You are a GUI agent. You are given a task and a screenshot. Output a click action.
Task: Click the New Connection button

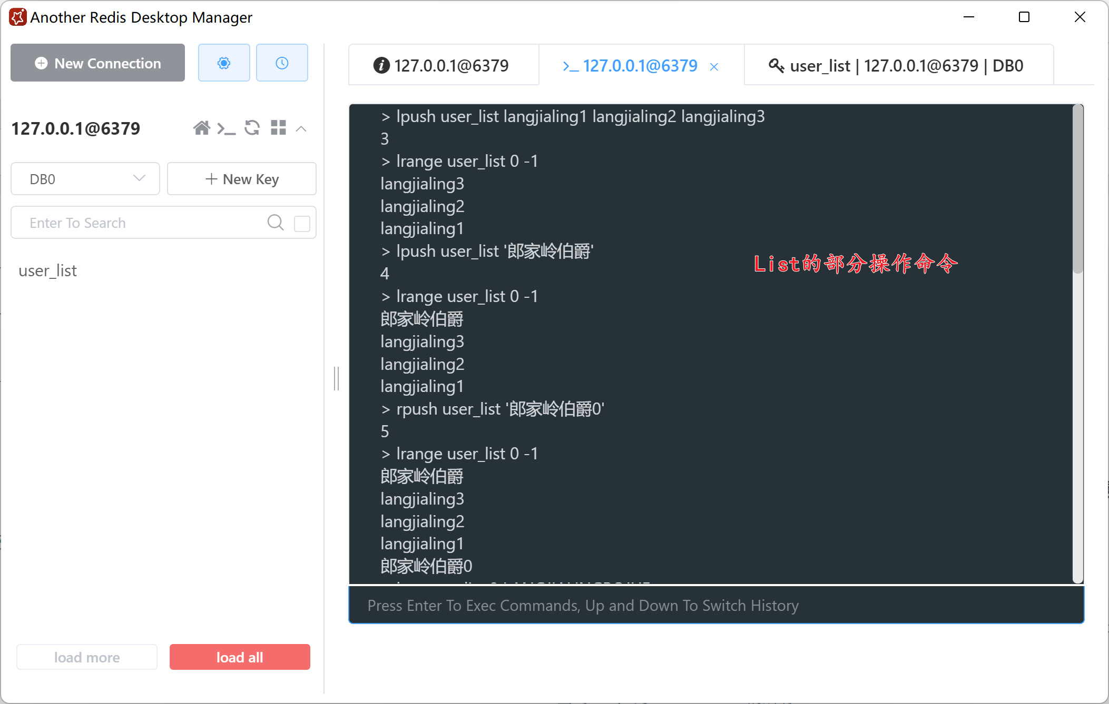(x=97, y=63)
